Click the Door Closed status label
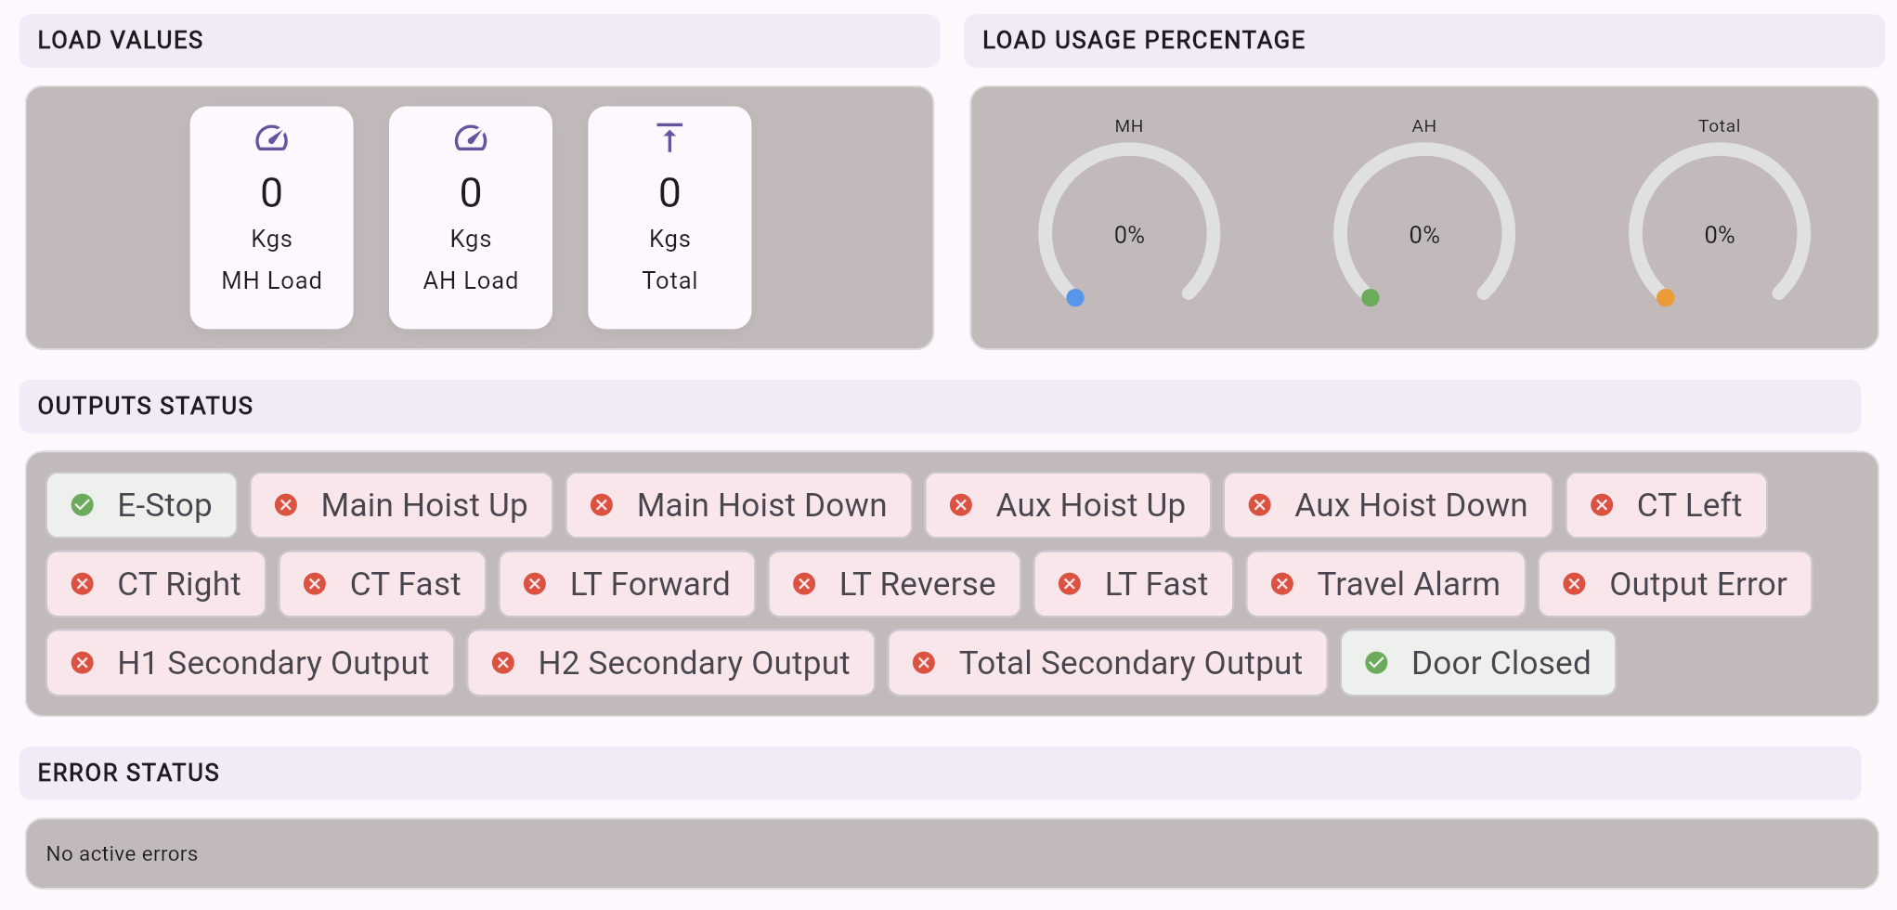The image size is (1897, 910). pyautogui.click(x=1501, y=663)
